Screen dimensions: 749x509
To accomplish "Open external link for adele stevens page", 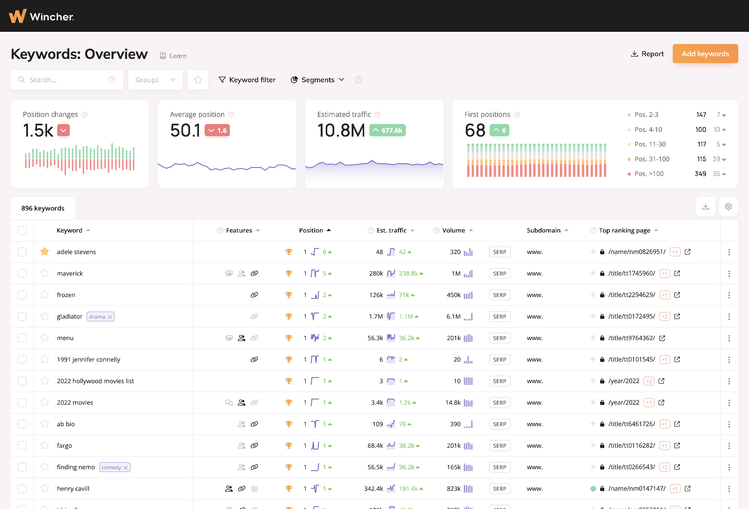I will (688, 252).
